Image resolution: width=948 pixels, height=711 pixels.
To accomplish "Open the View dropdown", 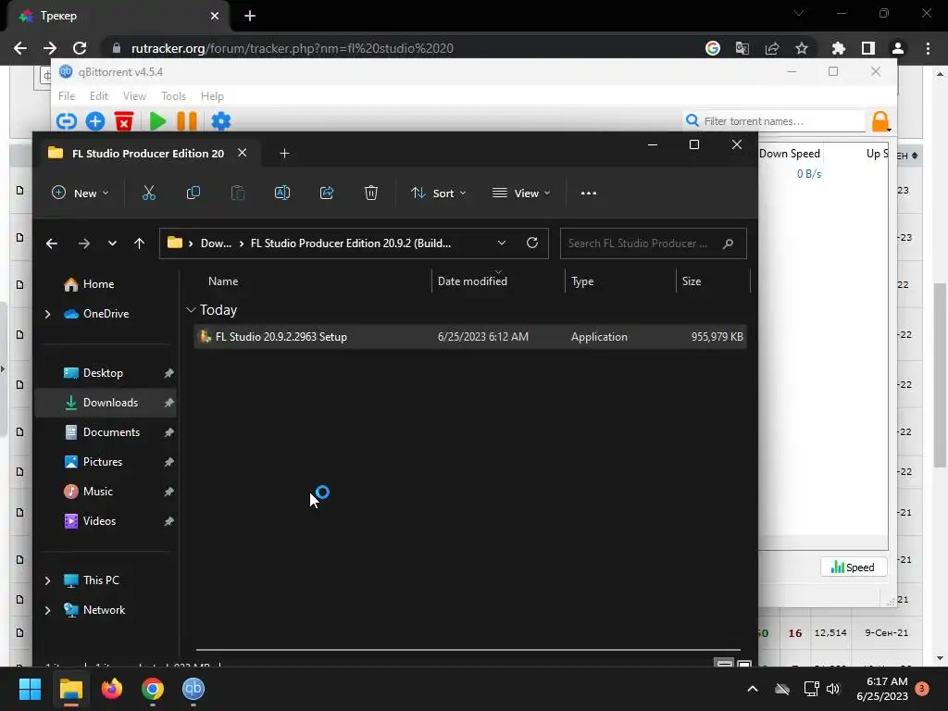I will point(521,193).
